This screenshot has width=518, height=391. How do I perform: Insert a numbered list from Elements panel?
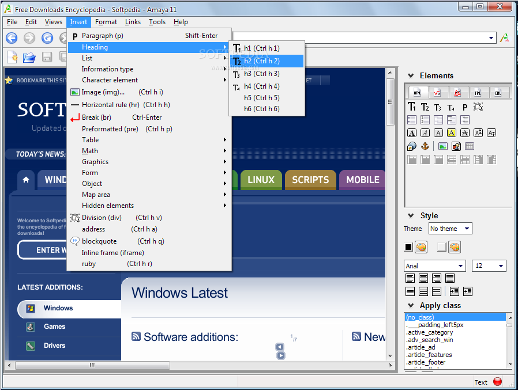pos(425,120)
